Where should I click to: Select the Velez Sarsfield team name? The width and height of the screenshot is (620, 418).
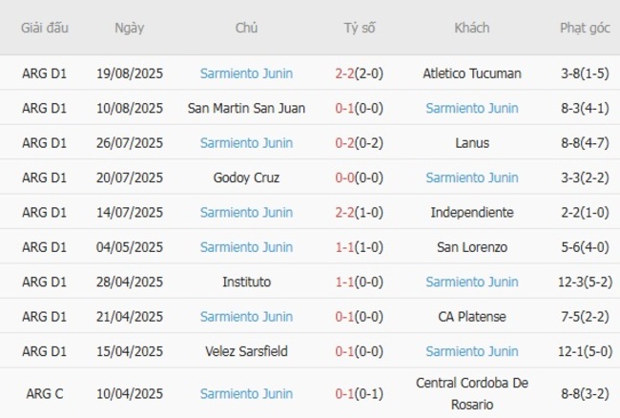click(246, 351)
